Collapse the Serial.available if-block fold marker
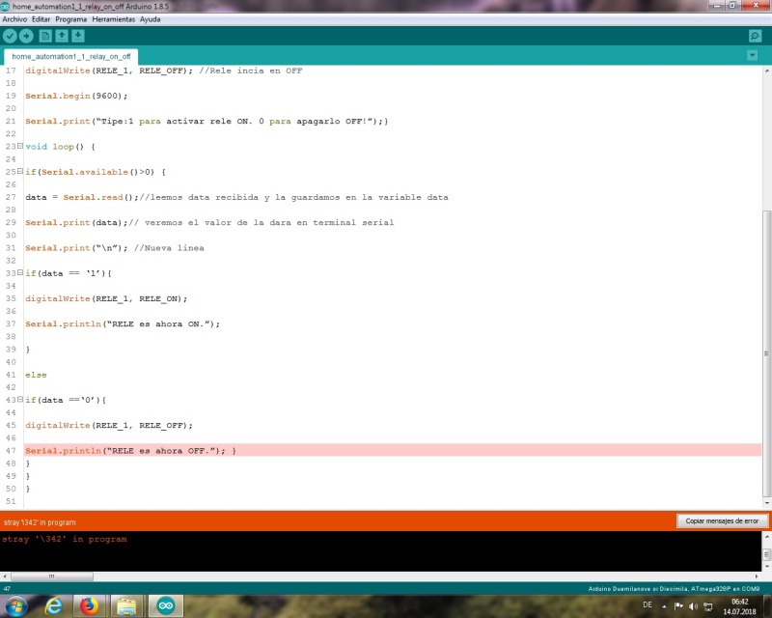The width and height of the screenshot is (772, 618). (20, 171)
